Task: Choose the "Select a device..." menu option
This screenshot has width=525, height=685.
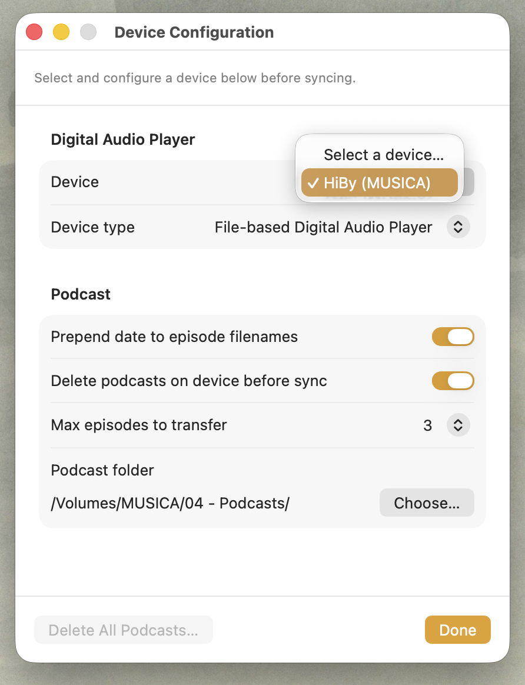Action: pos(383,155)
